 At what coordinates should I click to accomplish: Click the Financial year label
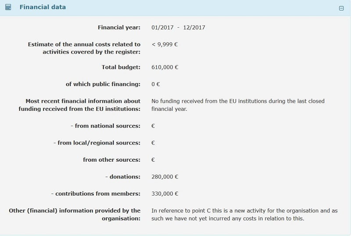[x=119, y=28]
